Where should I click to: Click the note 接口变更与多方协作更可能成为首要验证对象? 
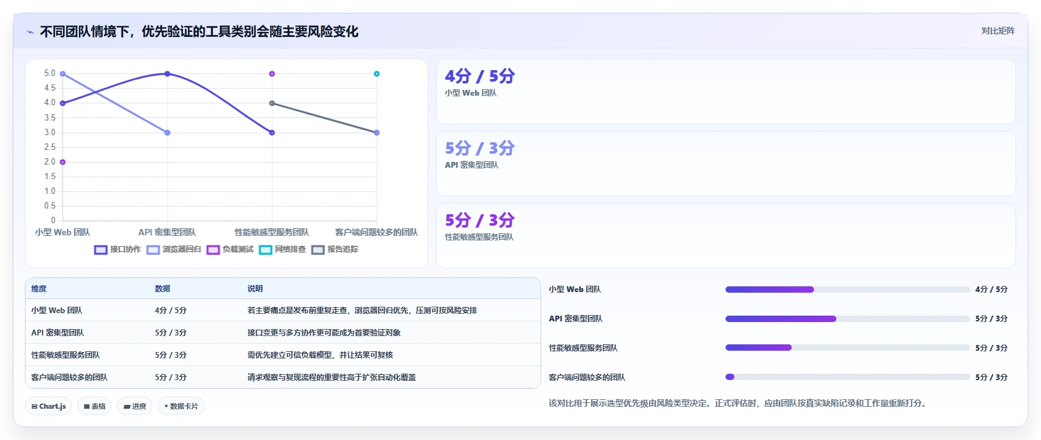[324, 333]
